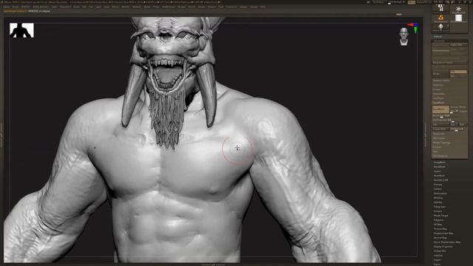The width and height of the screenshot is (473, 266).
Task: Expand the MeshIntegrity section
Action: 440,156
